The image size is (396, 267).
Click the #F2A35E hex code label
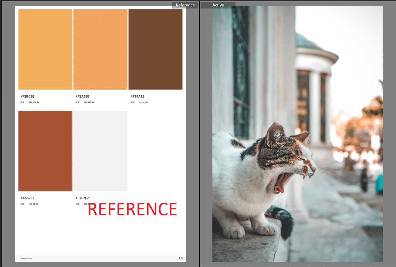(82, 96)
